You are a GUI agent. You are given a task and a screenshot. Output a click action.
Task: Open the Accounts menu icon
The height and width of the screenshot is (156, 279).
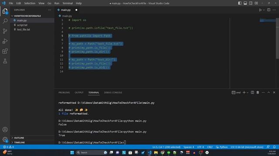click(x=5, y=130)
